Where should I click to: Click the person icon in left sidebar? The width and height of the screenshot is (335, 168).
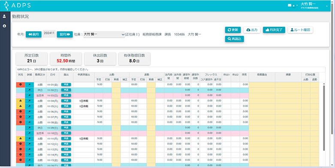[4, 16]
